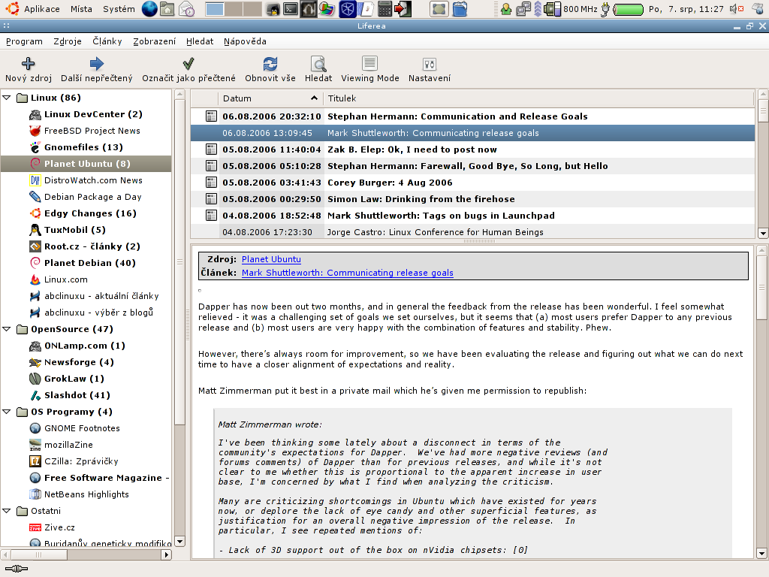Click article list scrollbar down arrow

point(763,233)
